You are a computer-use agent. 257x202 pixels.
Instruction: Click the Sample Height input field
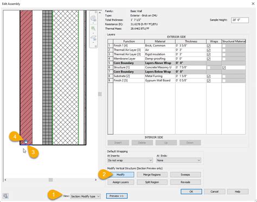[x=240, y=20]
